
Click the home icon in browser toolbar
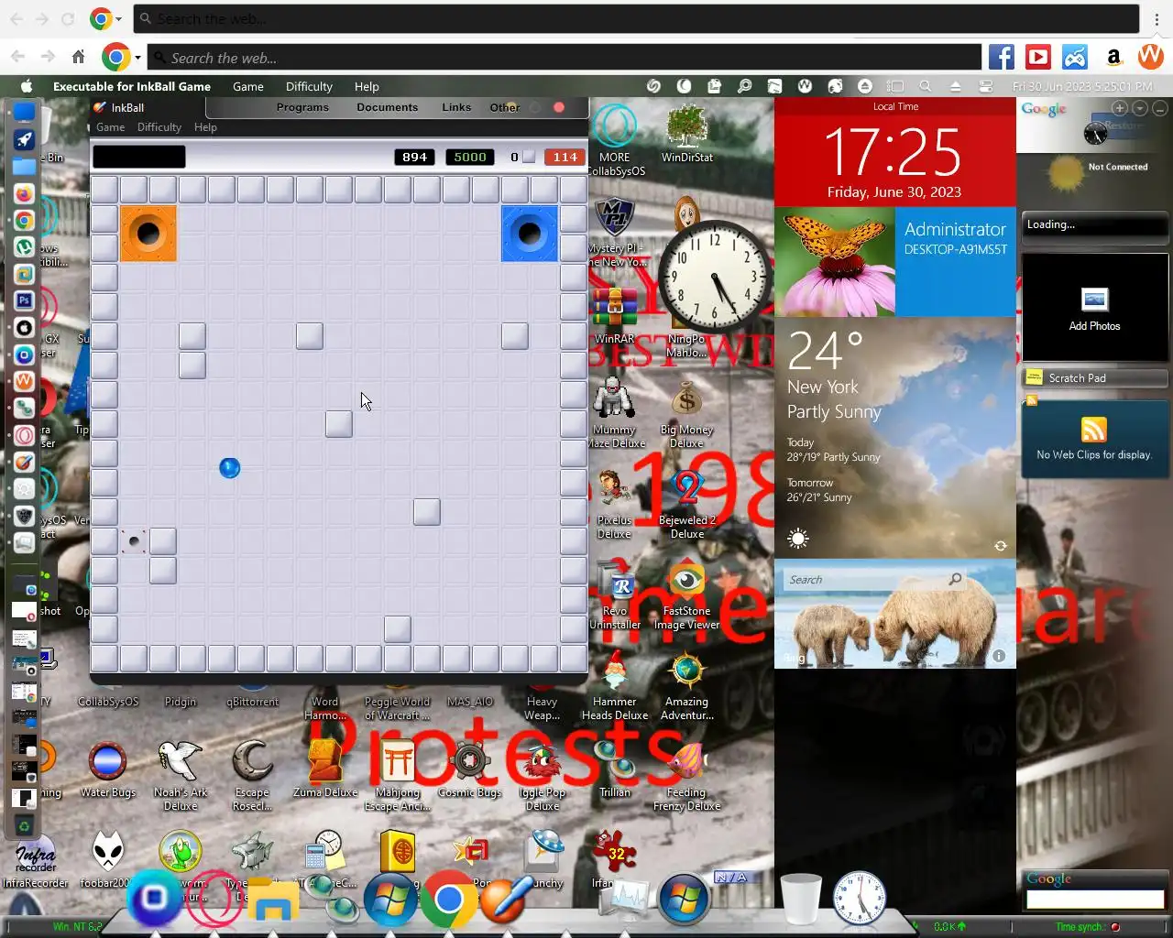(x=79, y=57)
